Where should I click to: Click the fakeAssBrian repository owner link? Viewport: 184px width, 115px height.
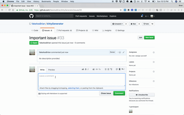point(38,24)
